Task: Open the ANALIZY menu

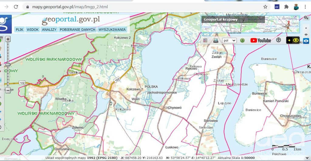Action: click(49, 29)
